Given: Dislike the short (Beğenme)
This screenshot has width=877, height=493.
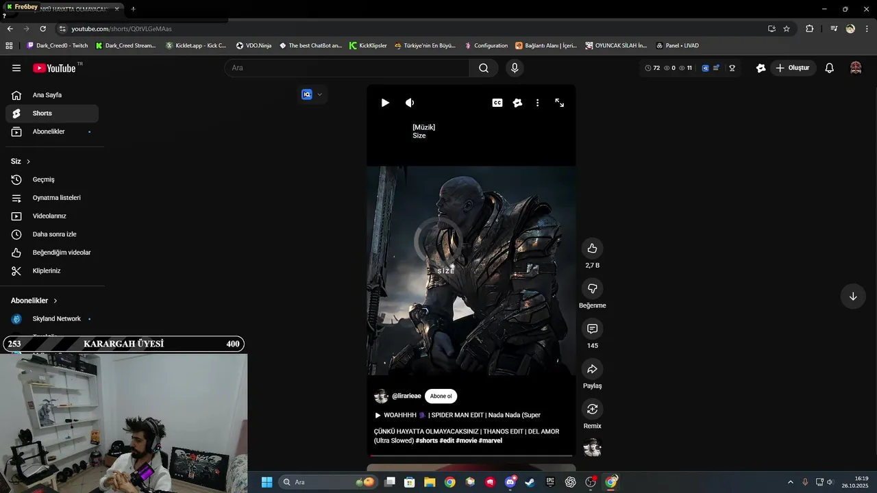Looking at the screenshot, I should [593, 288].
